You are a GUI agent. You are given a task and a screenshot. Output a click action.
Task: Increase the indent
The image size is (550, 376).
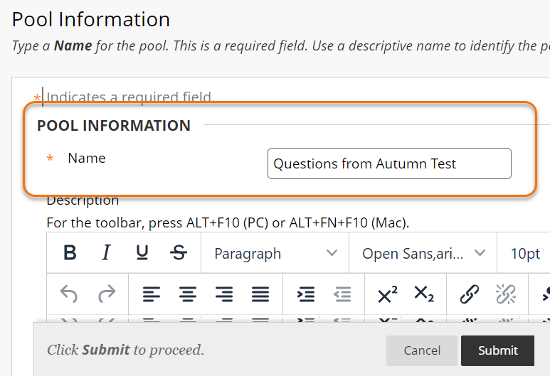point(306,294)
